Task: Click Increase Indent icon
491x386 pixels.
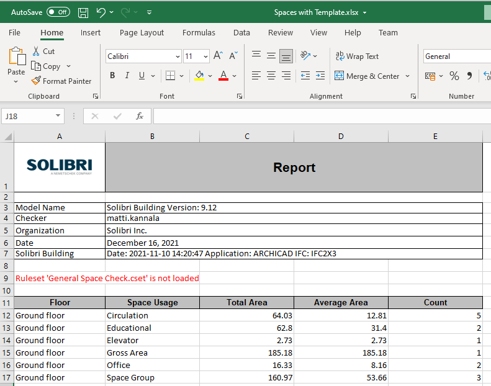Action: (320, 76)
